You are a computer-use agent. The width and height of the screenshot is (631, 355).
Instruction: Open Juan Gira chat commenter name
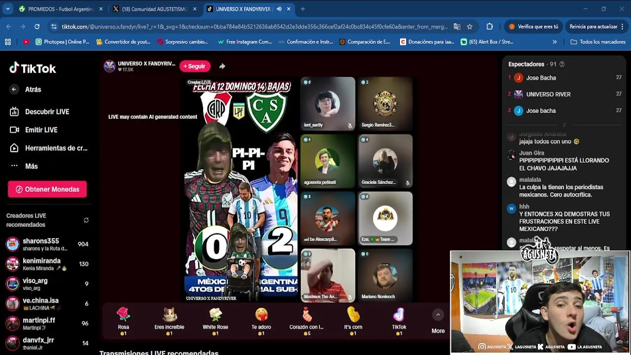point(531,153)
